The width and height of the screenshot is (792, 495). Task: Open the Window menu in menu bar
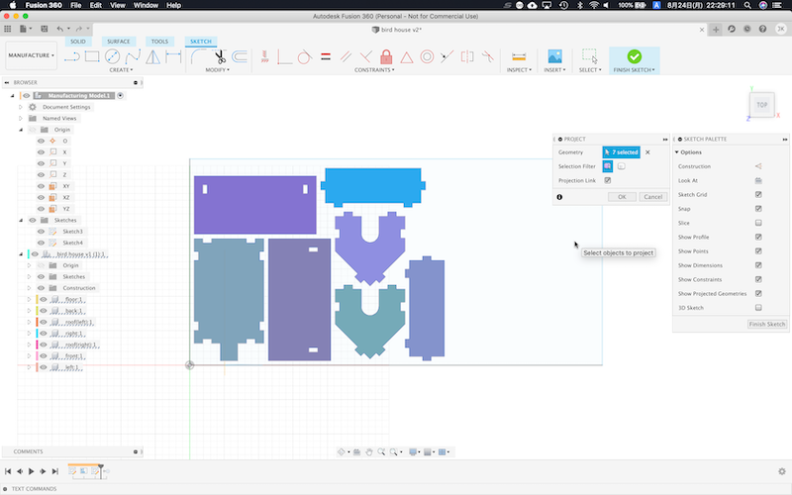(146, 5)
